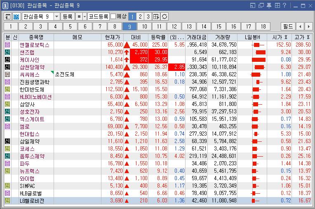The width and height of the screenshot is (315, 209).
Task: Click the title bar duplicate window icon
Action: point(261,5)
